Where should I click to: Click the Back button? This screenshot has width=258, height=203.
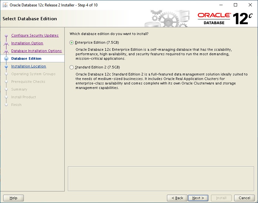click(x=177, y=198)
